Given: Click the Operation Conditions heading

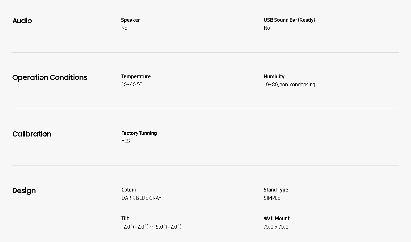Looking at the screenshot, I should click(50, 77).
